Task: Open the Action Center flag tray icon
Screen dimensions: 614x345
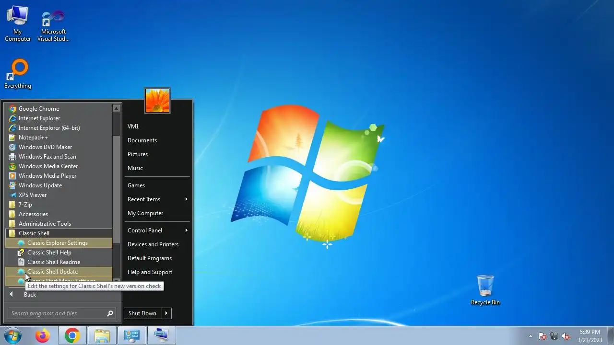Action: point(543,336)
